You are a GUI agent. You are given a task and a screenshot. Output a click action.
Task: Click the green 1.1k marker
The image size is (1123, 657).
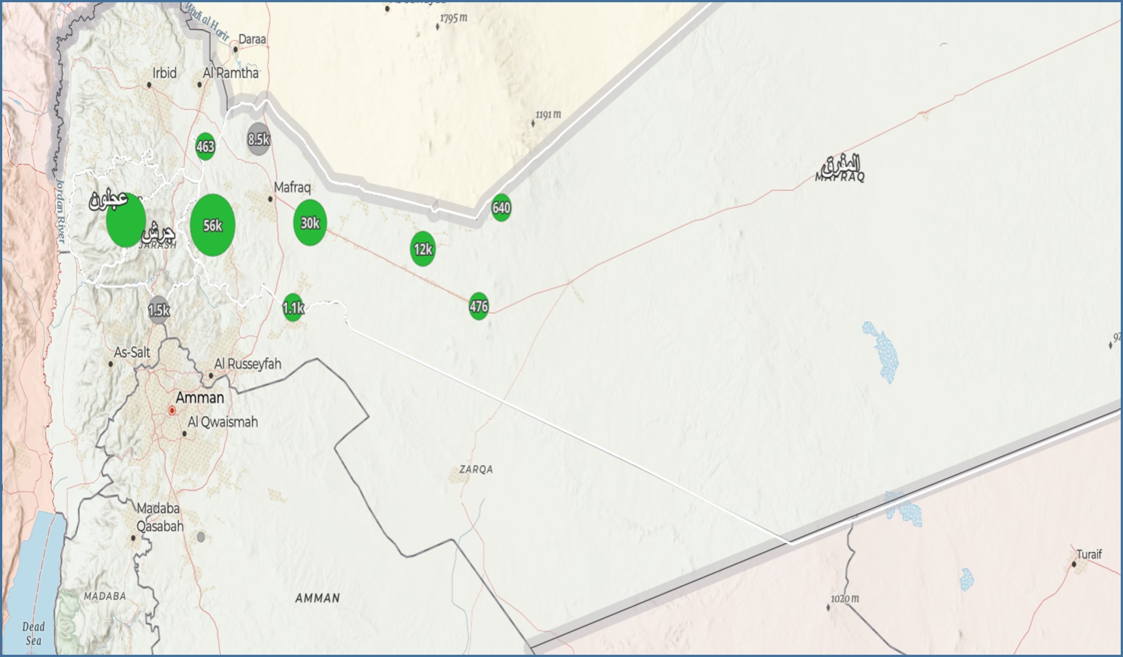293,308
